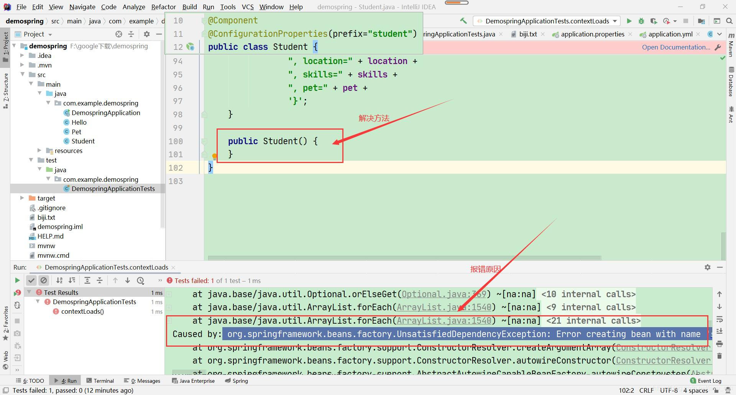This screenshot has width=736, height=395.
Task: Switch to the biji.txt editor tab
Action: (527, 34)
